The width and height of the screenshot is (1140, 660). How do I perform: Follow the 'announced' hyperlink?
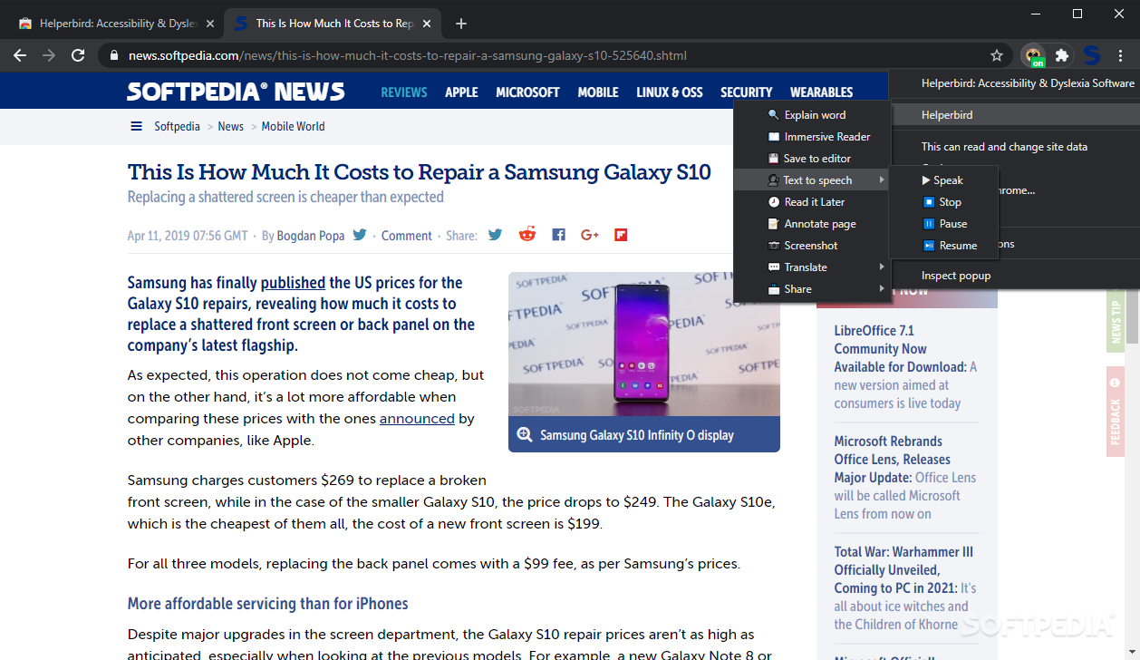417,419
